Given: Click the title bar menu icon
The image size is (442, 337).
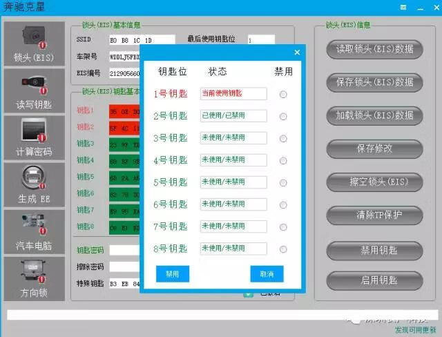Looking at the screenshot, I should pos(403,8).
